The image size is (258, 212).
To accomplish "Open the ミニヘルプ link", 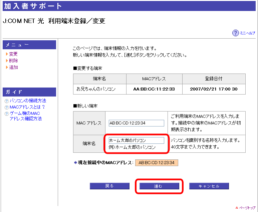I will pos(247,33).
